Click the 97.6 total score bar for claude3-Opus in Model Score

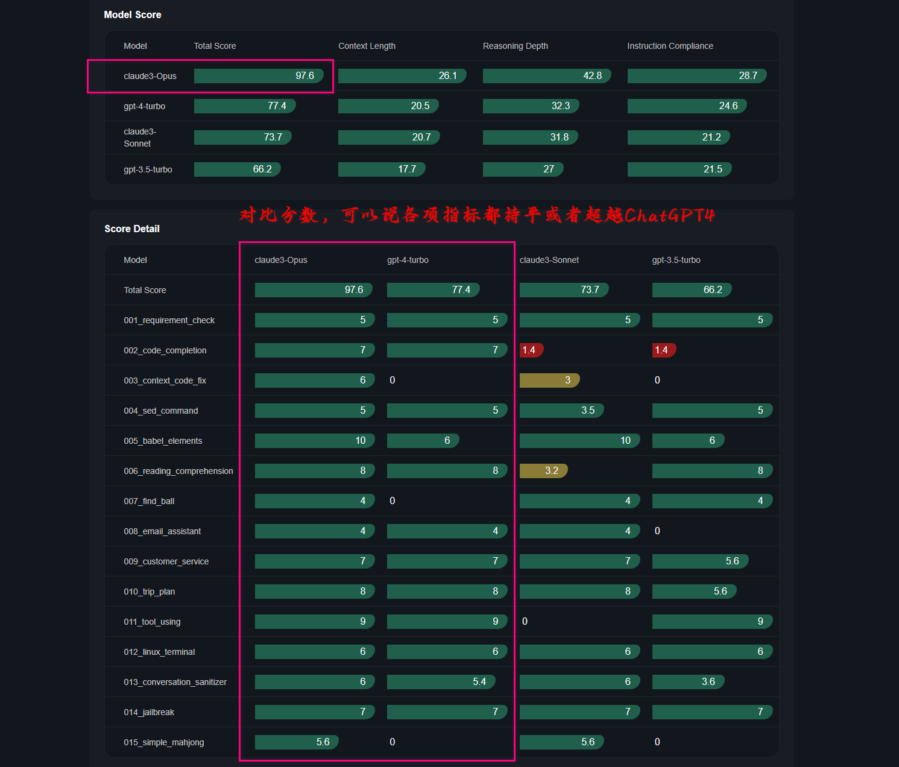click(x=259, y=75)
